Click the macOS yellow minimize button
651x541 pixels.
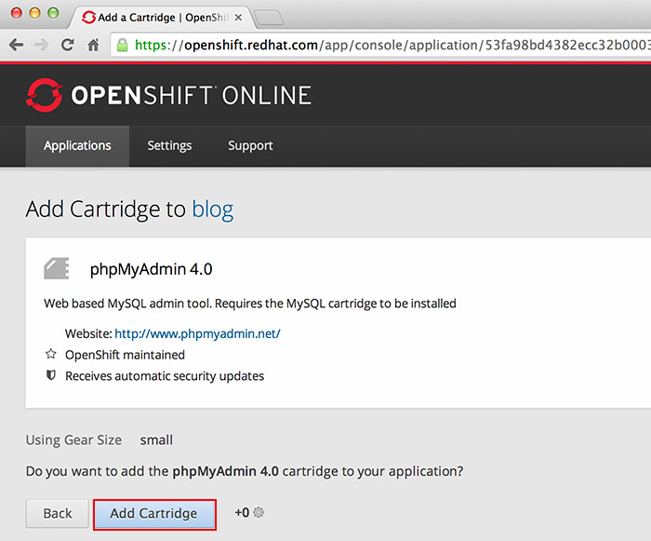pos(35,13)
